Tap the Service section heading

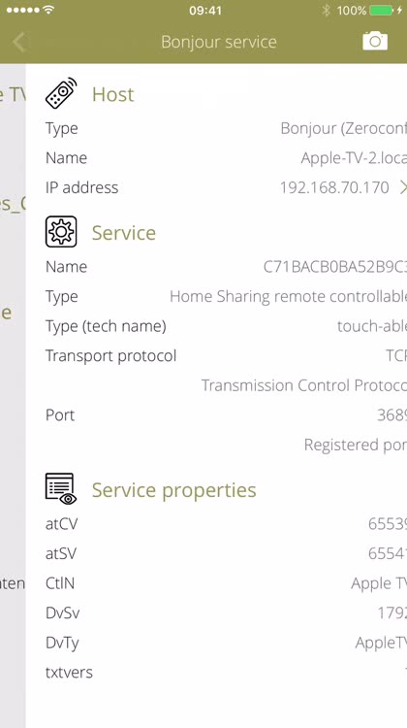(x=124, y=233)
